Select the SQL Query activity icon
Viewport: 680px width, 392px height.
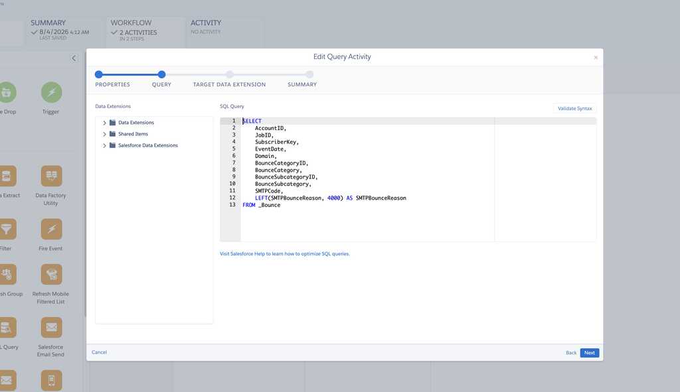coord(7,328)
